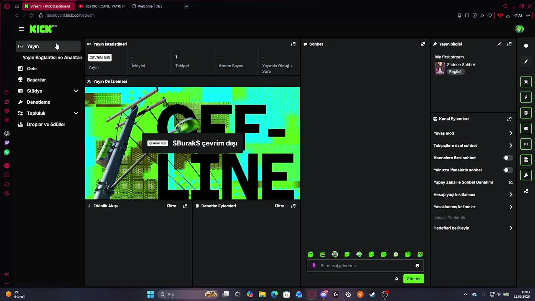Toggle the wrench widget icon in right sidebar
Image resolution: width=535 pixels, height=301 pixels.
pos(526,175)
